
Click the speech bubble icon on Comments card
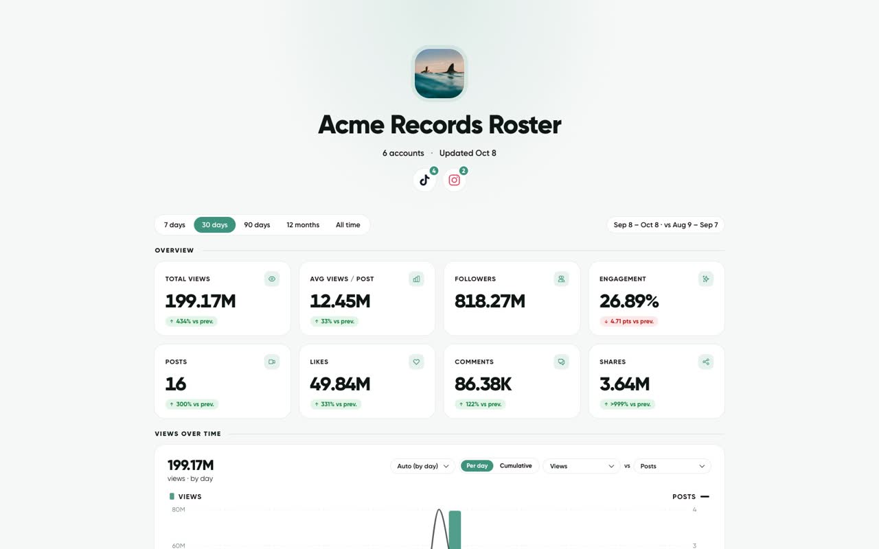pos(561,362)
